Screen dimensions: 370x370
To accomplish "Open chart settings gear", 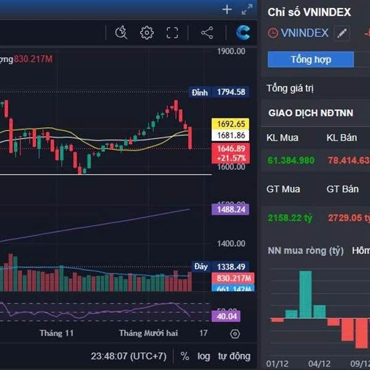I will coord(147,33).
